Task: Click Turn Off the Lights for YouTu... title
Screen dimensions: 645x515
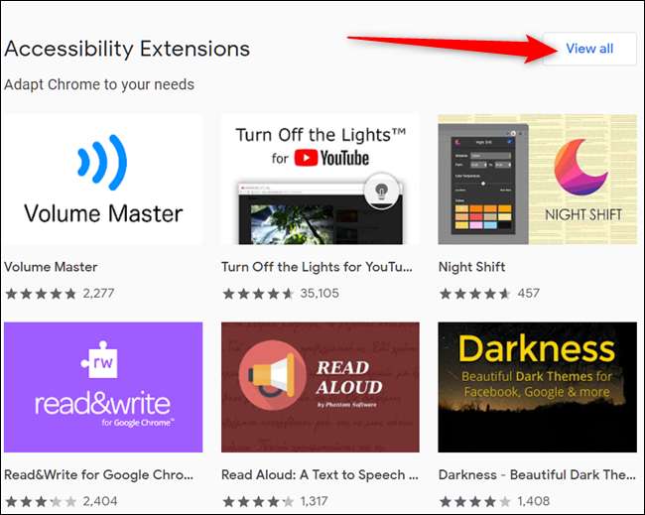Action: tap(317, 267)
